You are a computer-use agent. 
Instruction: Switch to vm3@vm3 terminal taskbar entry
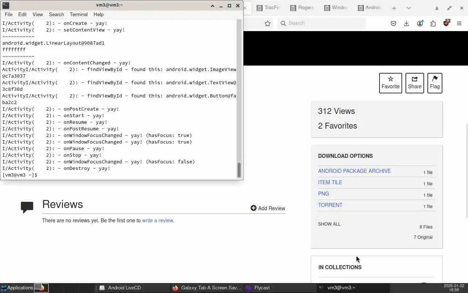pos(353,288)
